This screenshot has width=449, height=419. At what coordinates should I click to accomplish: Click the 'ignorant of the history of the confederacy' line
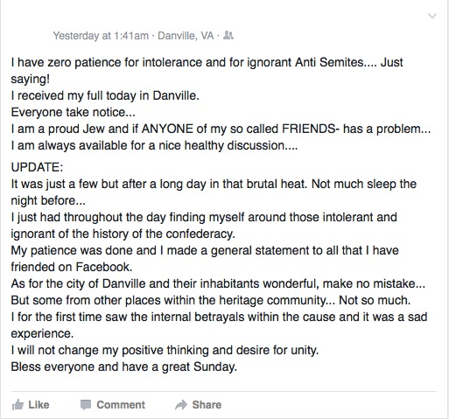(123, 234)
